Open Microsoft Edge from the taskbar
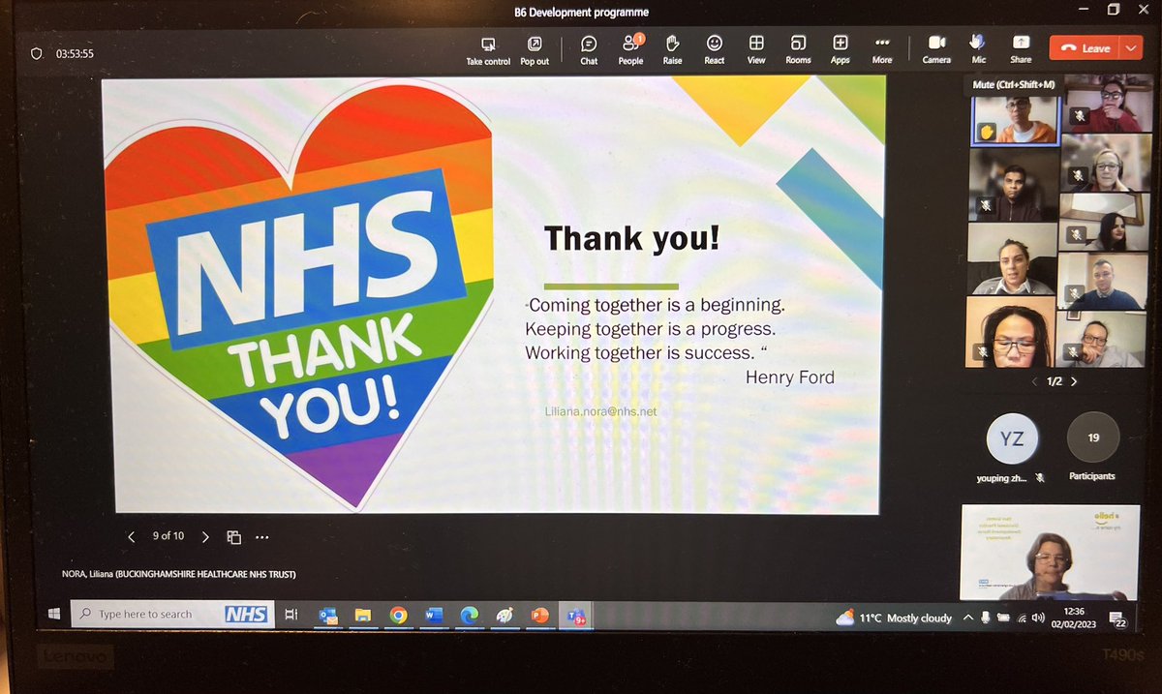1162x694 pixels. [x=469, y=616]
